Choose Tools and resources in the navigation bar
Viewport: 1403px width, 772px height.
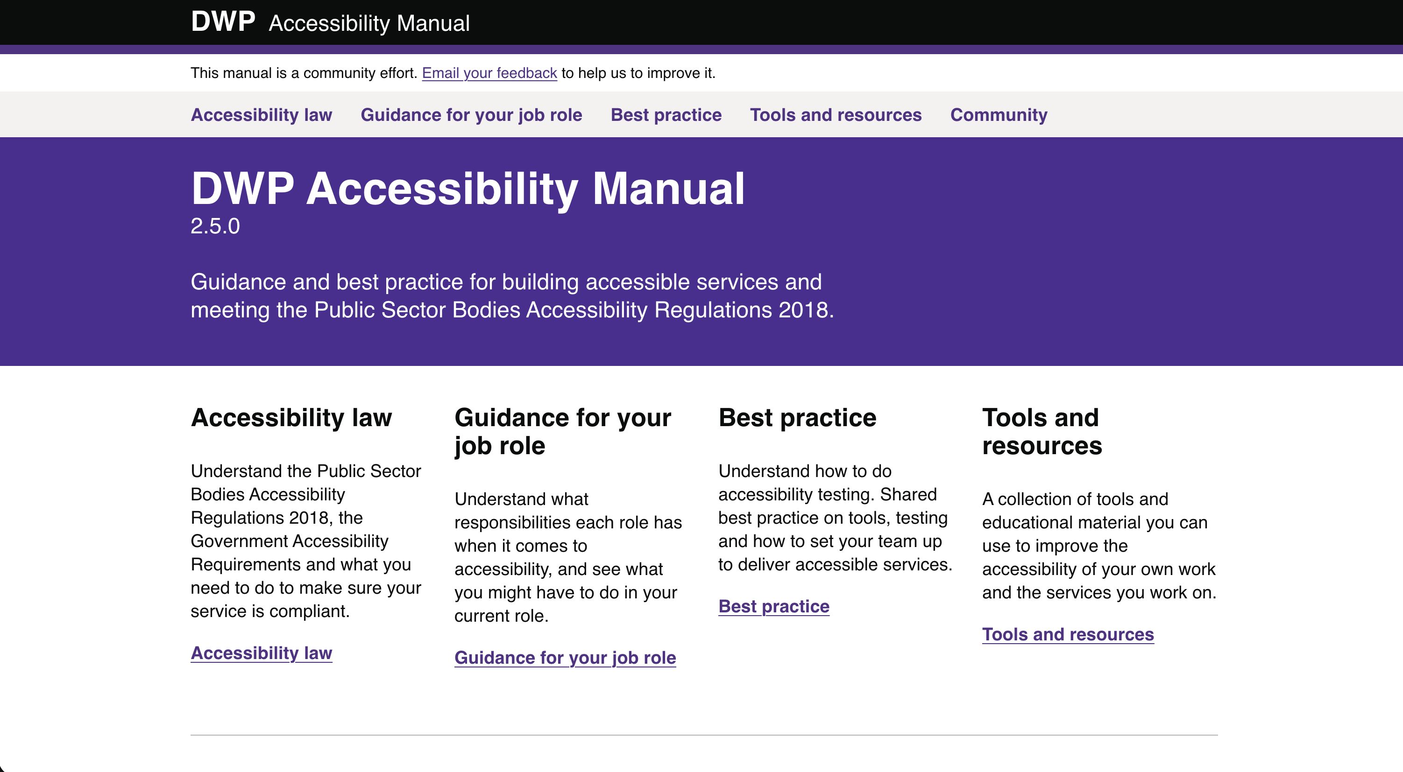point(836,115)
